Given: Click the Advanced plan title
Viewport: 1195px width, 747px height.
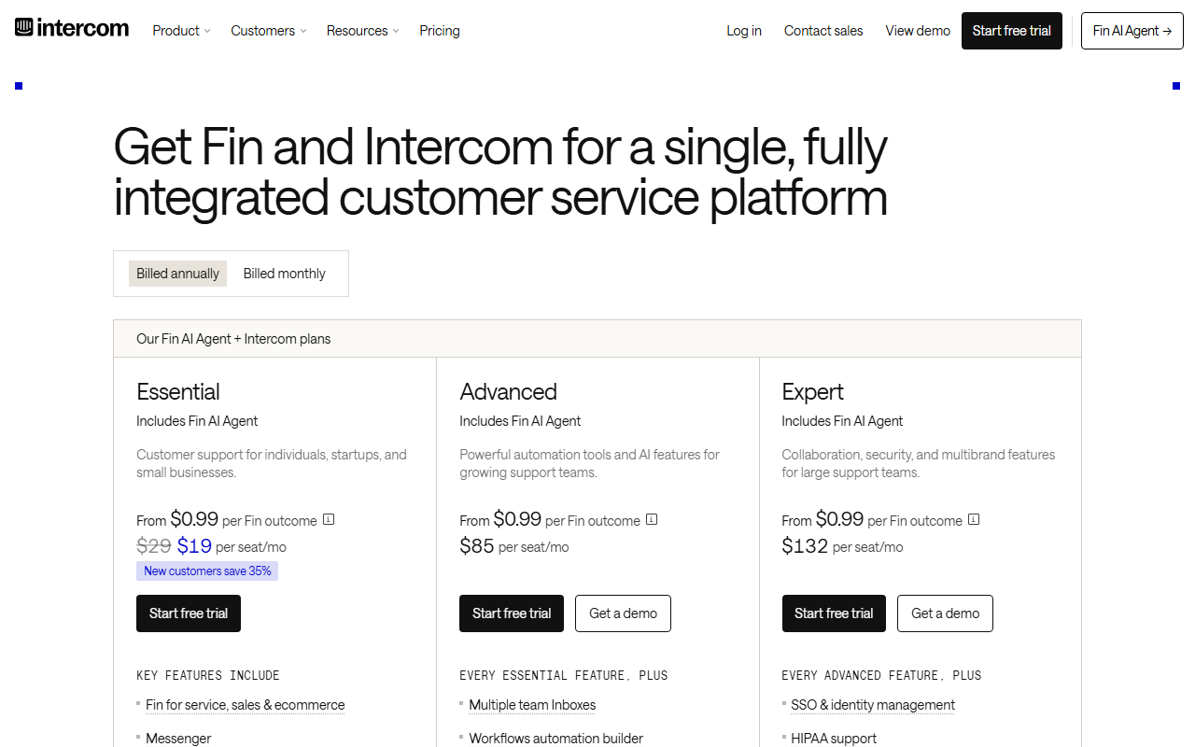Looking at the screenshot, I should [x=508, y=392].
